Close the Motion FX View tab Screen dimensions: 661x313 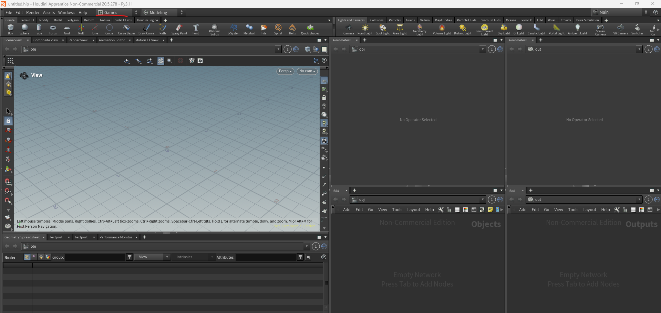(164, 40)
